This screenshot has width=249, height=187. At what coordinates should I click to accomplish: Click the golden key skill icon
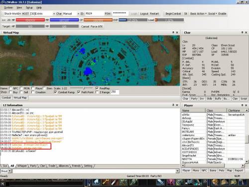[106, 182]
